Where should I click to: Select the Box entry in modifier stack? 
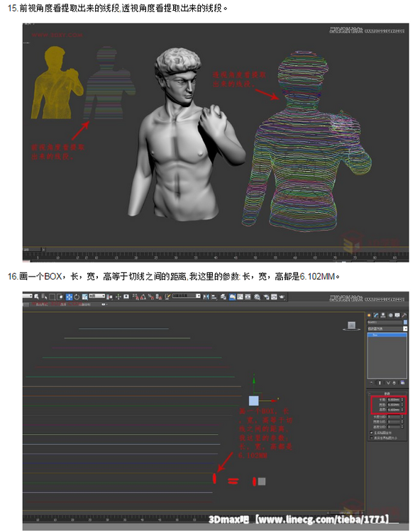pyautogui.click(x=387, y=335)
